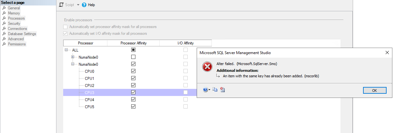Open the Security page via its wrench icon

point(5,24)
